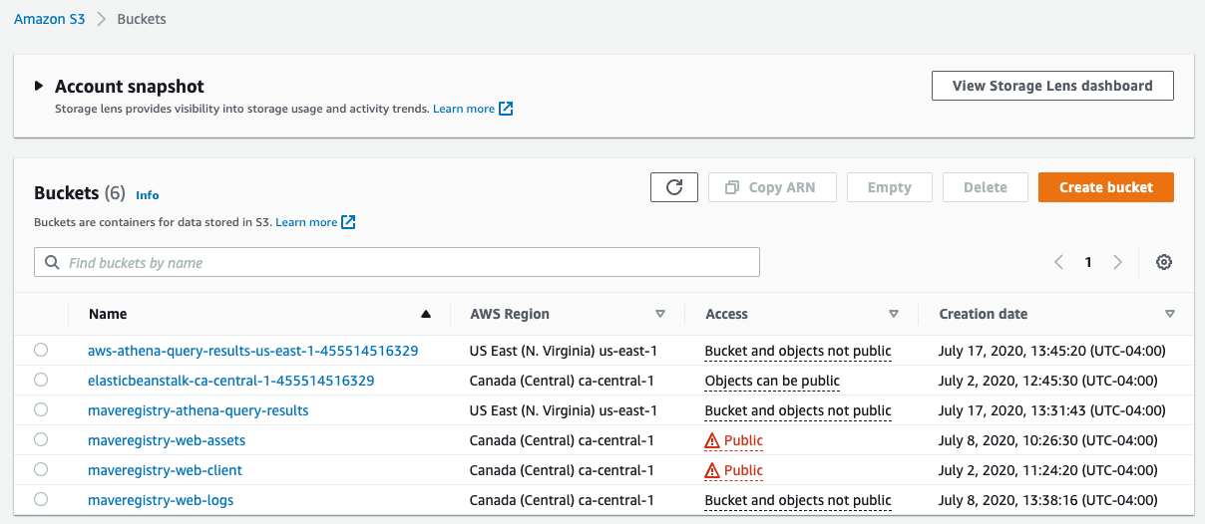Open maveregistry-web-logs bucket

pos(161,500)
